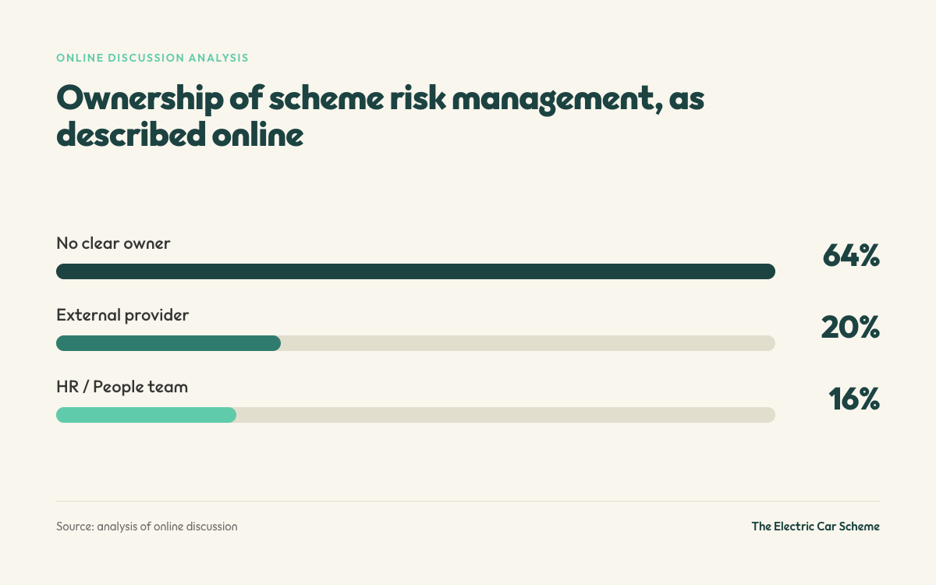Click the empty beige track of HR bar
The height and width of the screenshot is (585, 936).
[x=505, y=415]
